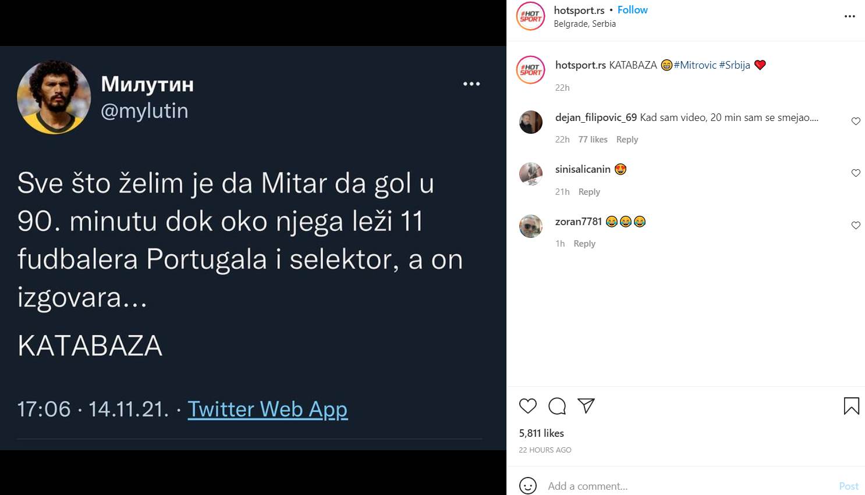View the 5,811 likes list
The width and height of the screenshot is (865, 495).
541,433
